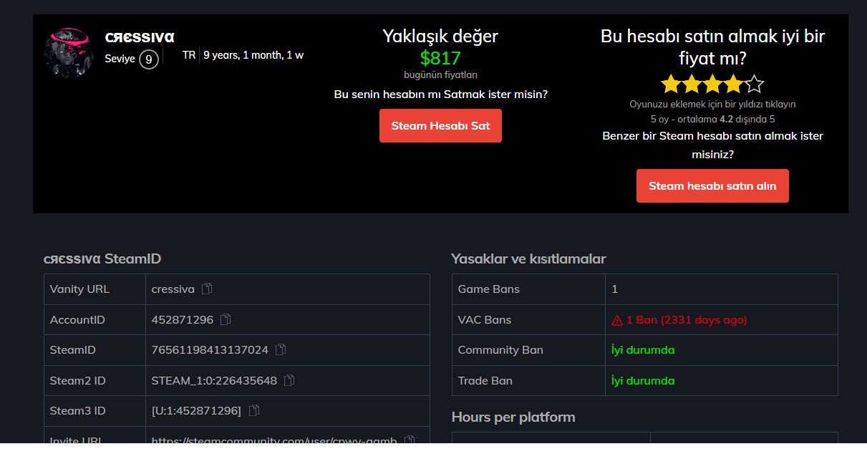Rate the account five stars
This screenshot has height=464, width=867.
click(x=754, y=84)
